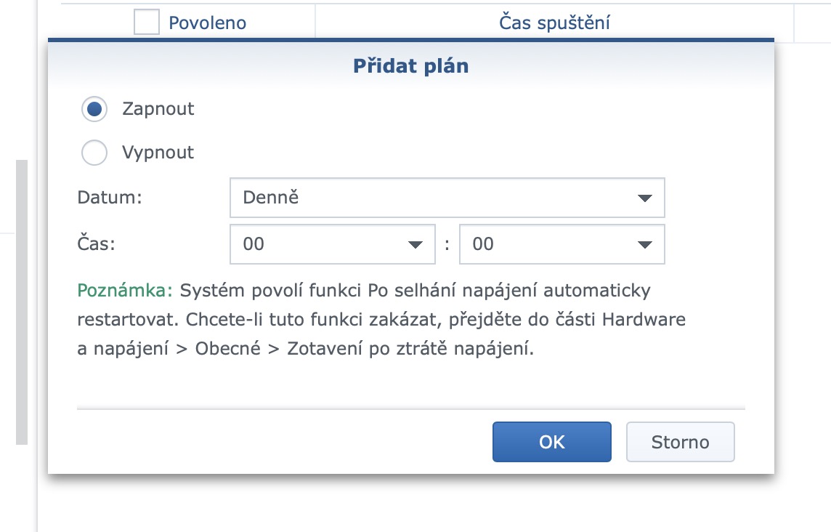Open the minute dropdown for Čas
831x532 pixels.
pos(562,244)
